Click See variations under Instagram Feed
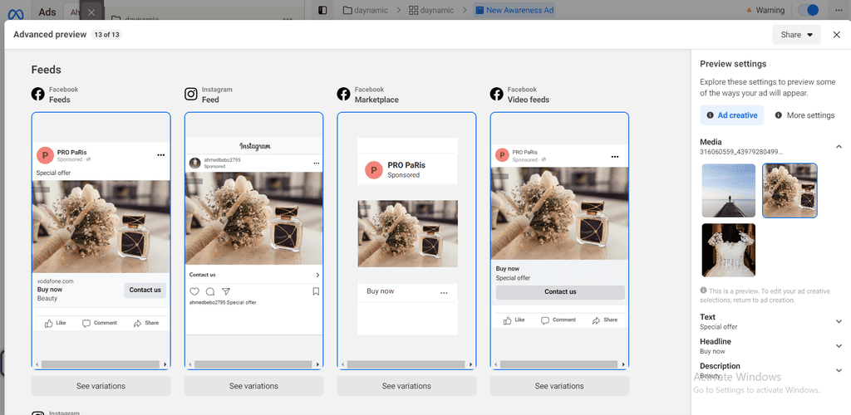Image resolution: width=851 pixels, height=415 pixels. point(253,386)
